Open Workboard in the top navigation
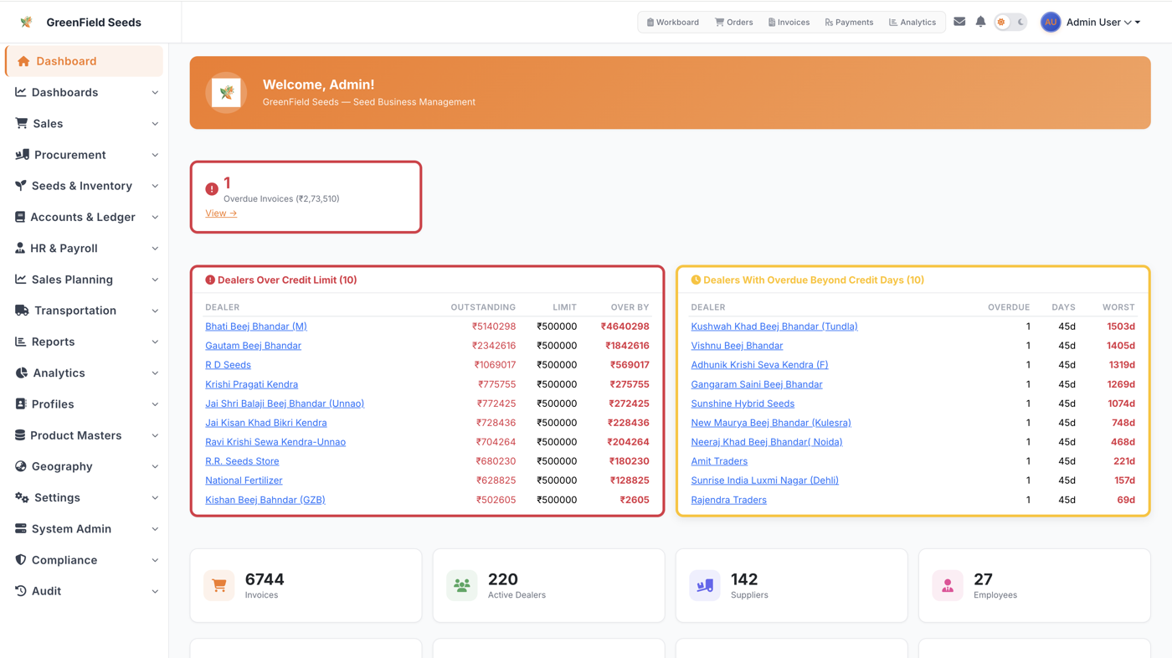 (x=672, y=22)
